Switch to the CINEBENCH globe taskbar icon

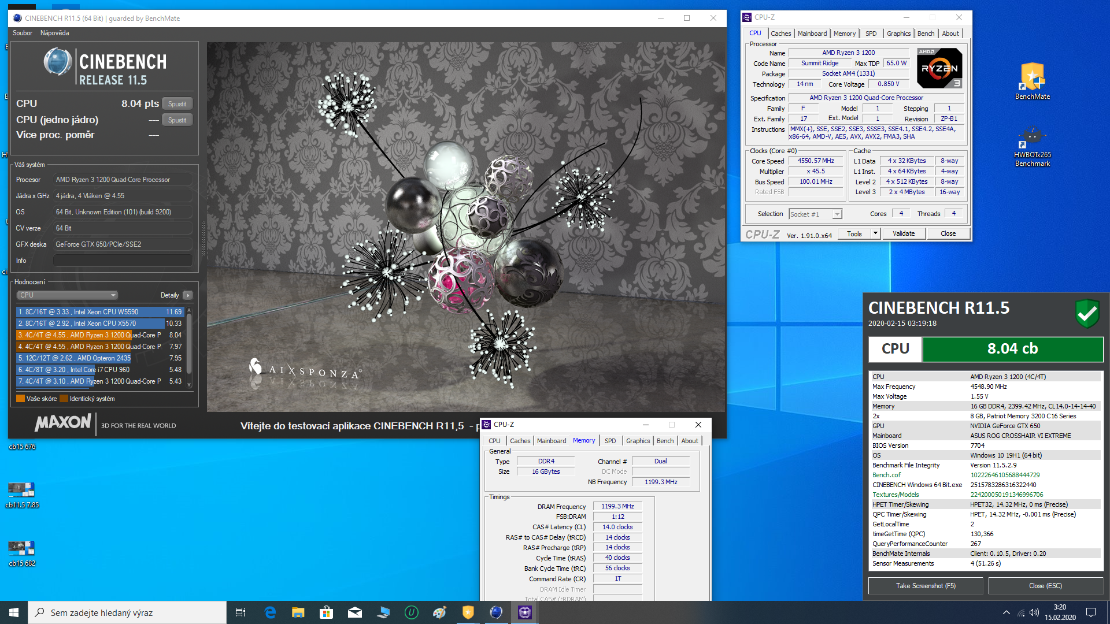(497, 612)
